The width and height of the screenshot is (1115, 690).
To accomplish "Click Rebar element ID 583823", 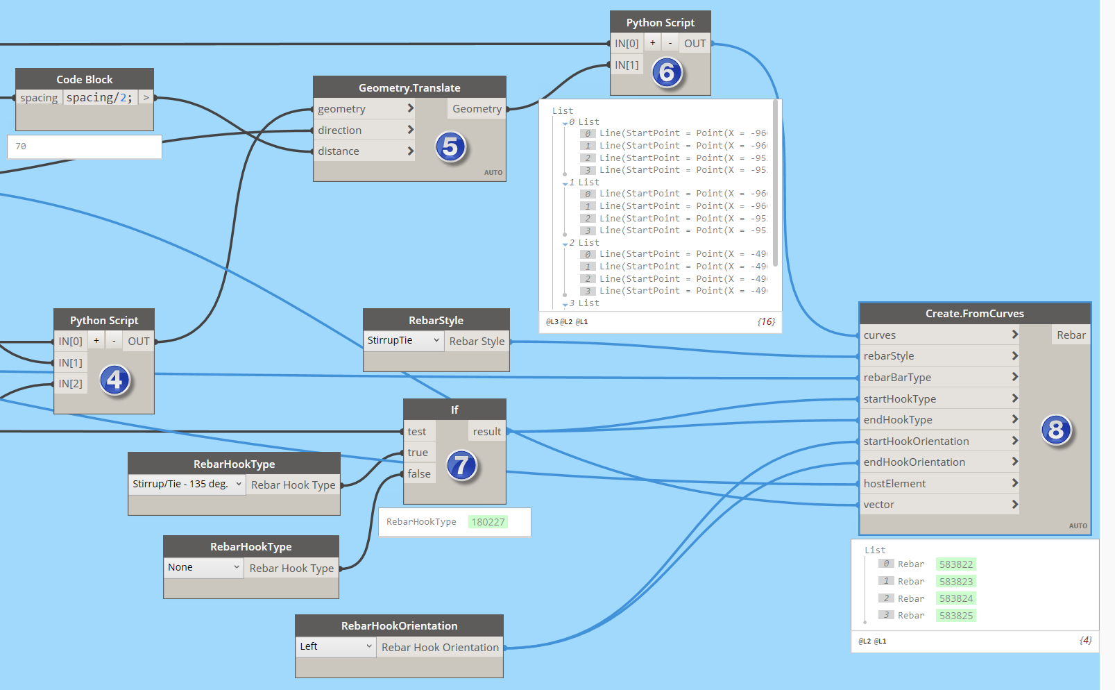I will (955, 582).
